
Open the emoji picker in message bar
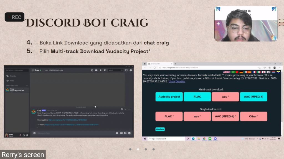[x=129, y=133]
